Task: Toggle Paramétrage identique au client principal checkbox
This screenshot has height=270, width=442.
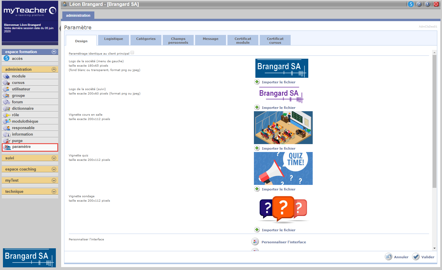Action: [132, 53]
